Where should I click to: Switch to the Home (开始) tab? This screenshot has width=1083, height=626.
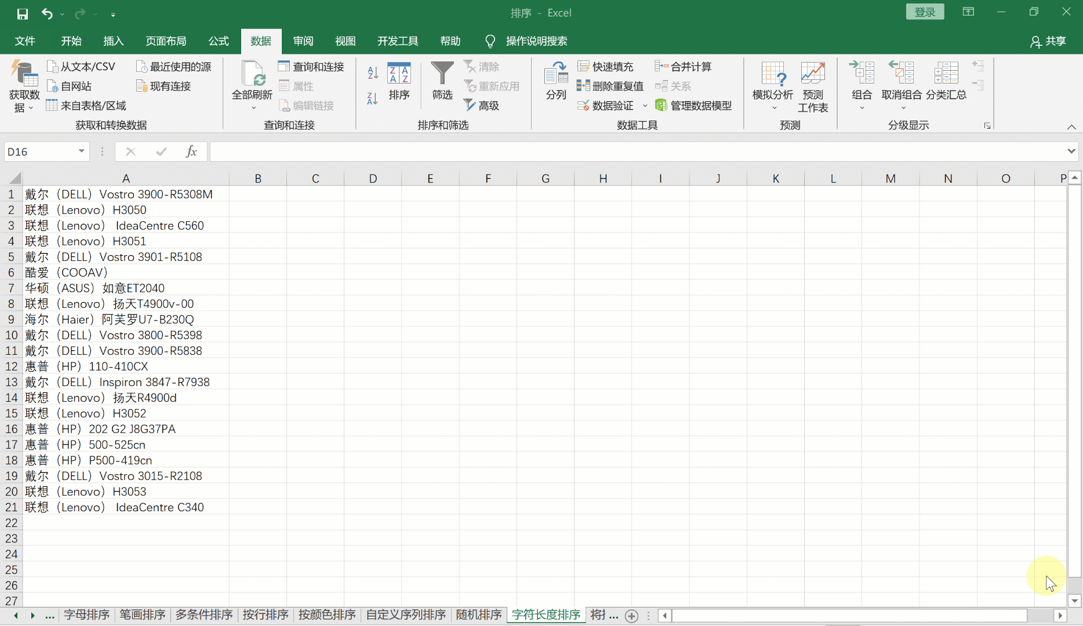[x=71, y=41]
